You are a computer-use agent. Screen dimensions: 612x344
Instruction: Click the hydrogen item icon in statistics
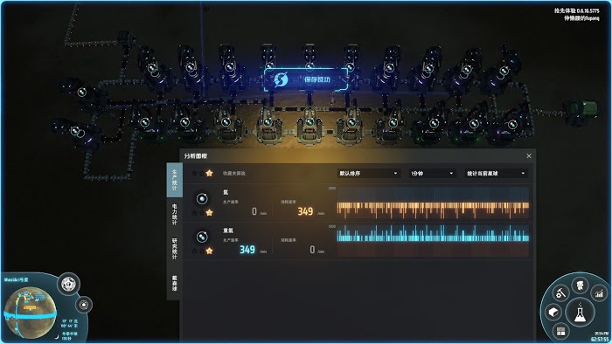[x=202, y=199]
